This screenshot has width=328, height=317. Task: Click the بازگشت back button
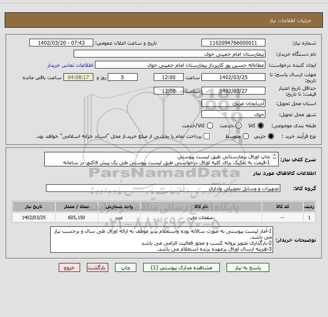[98, 268]
